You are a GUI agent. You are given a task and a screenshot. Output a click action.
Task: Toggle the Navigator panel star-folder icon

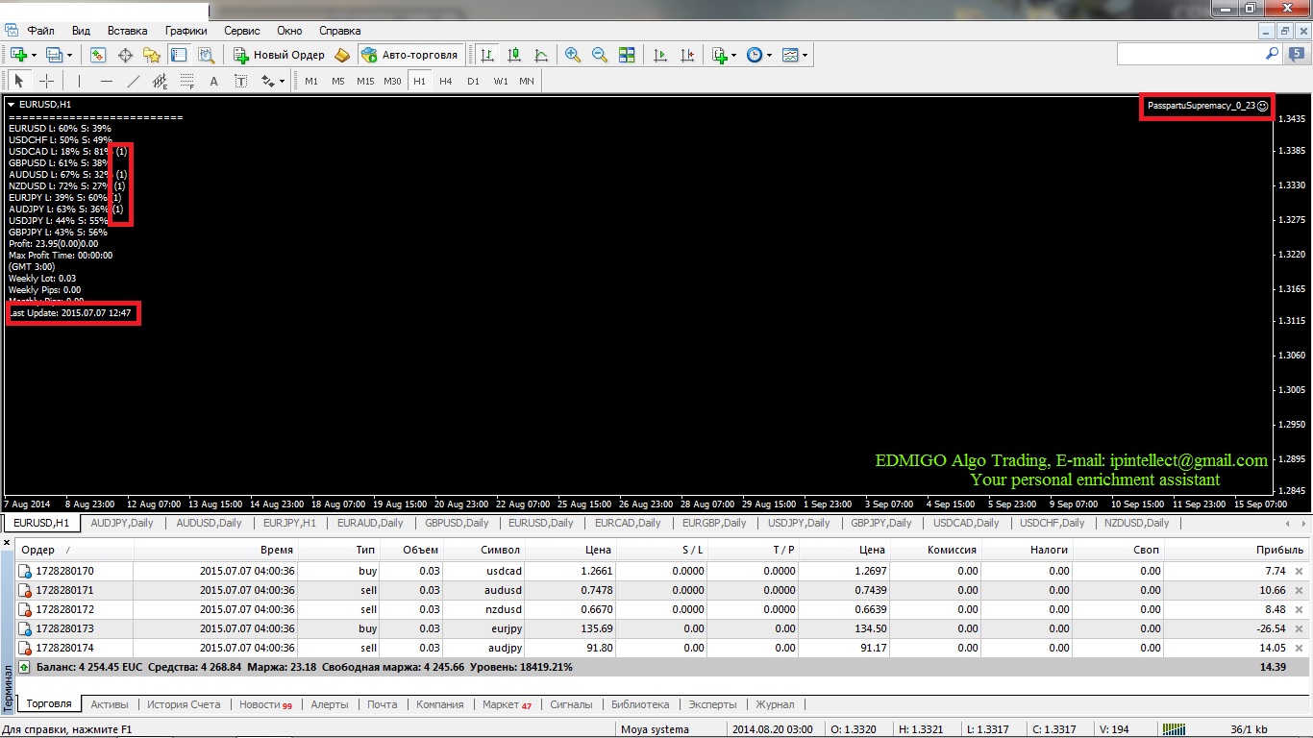[152, 55]
